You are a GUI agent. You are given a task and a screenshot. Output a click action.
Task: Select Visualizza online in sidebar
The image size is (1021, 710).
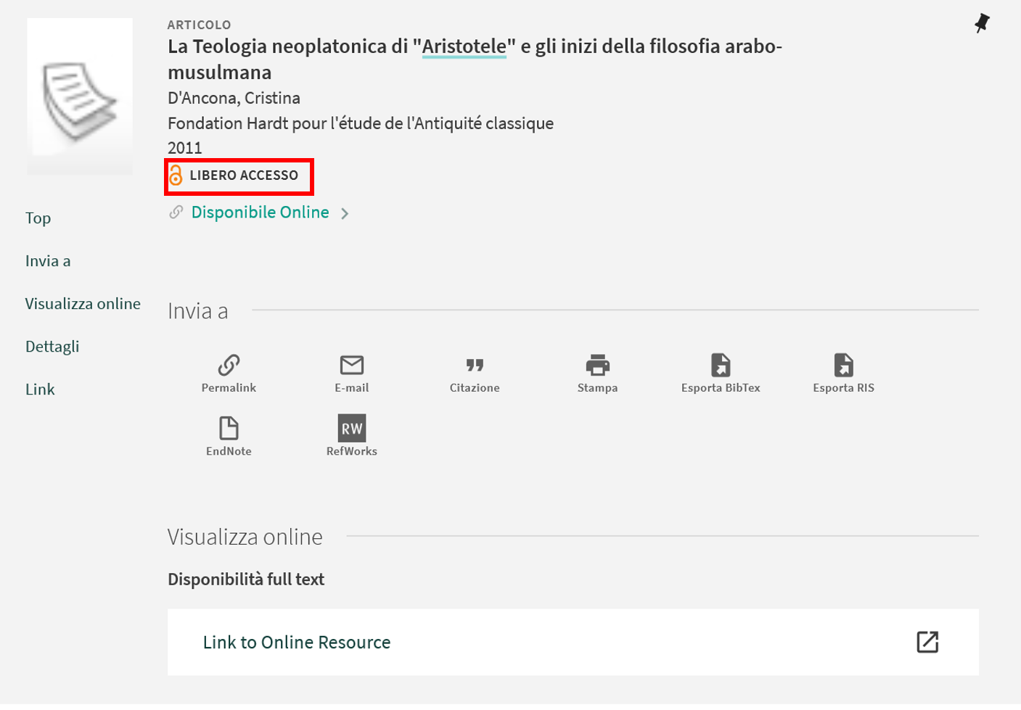point(83,304)
